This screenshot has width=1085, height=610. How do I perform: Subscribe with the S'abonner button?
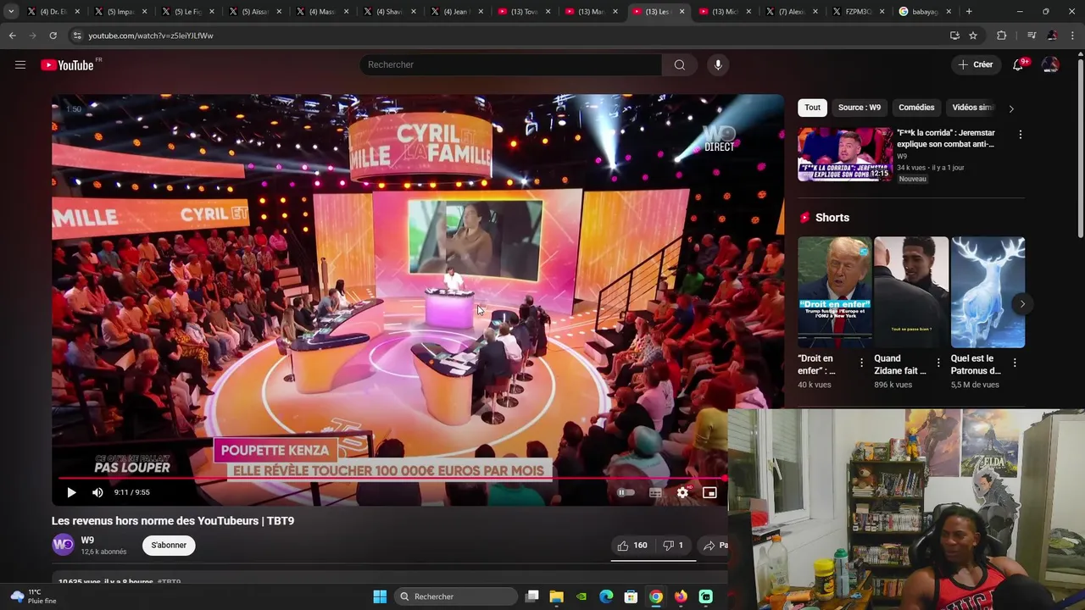click(169, 545)
